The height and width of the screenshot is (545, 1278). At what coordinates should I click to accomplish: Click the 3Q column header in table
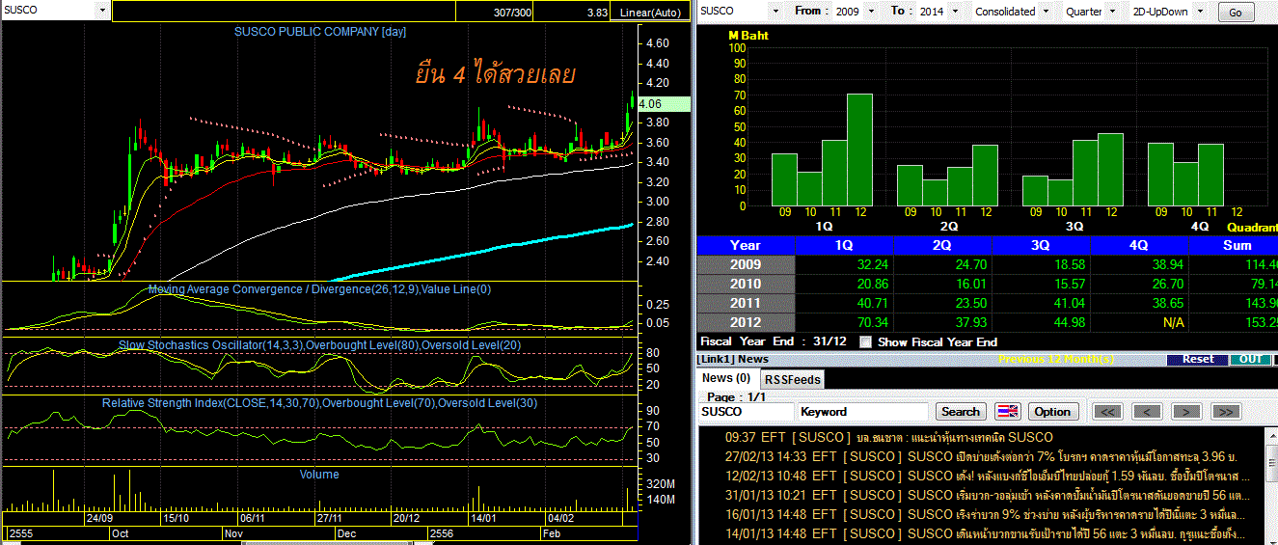coord(1041,245)
